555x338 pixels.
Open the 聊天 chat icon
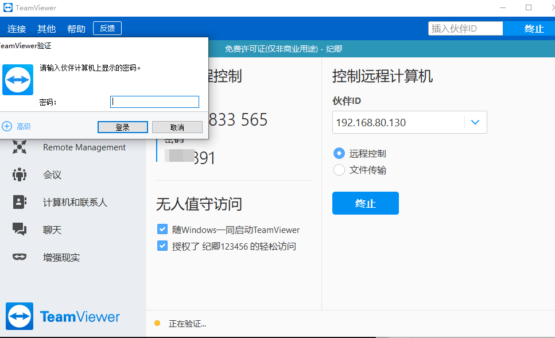(20, 230)
